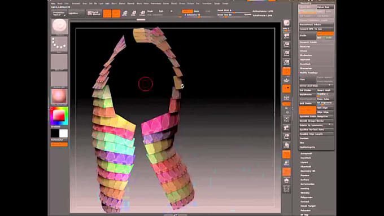Expand the ArrayMesh sub-palette

(x=306, y=153)
